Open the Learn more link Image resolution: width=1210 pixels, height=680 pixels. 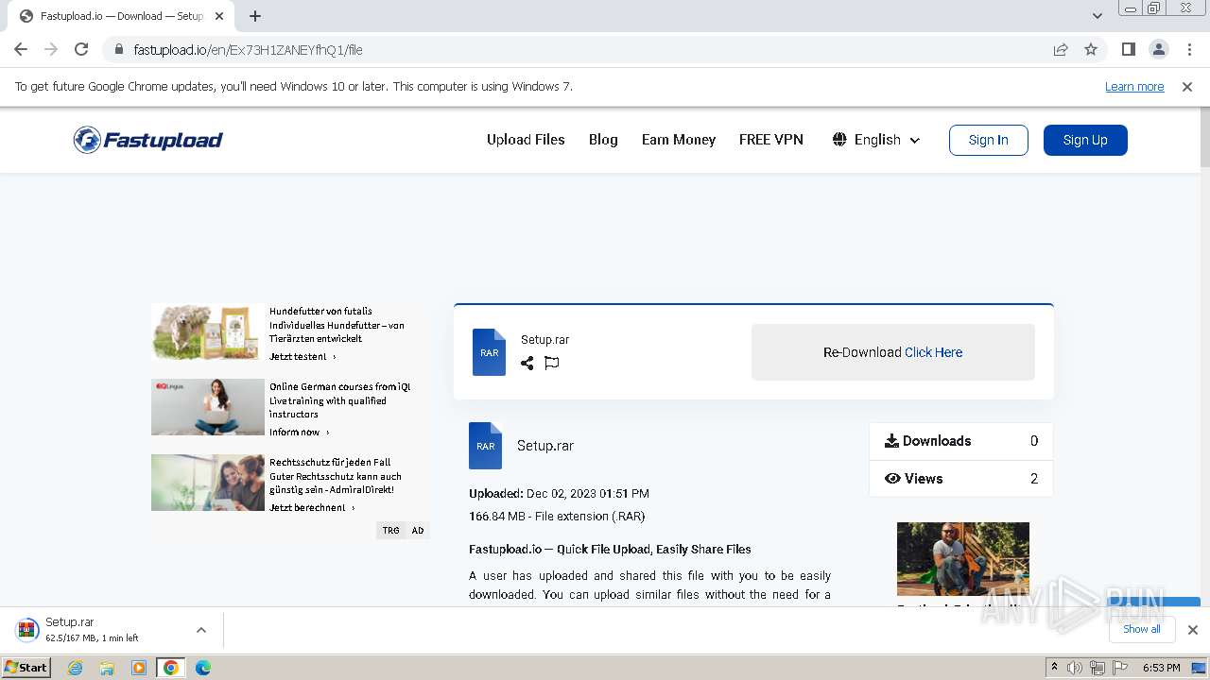click(1134, 86)
